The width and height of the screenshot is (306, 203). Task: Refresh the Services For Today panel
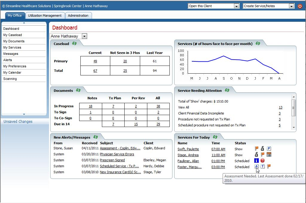[x=215, y=137]
